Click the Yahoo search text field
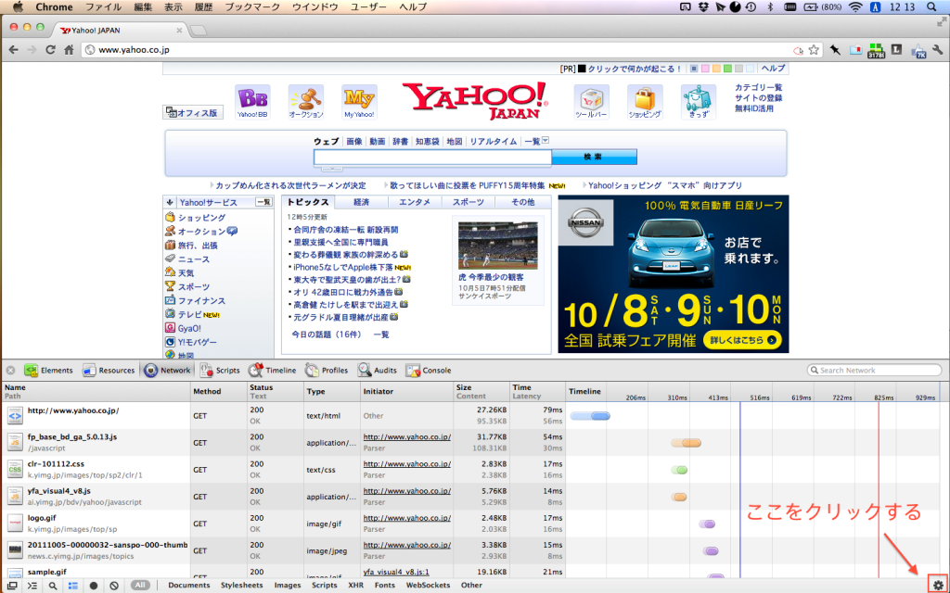Screen dimensions: 950x593 click(x=432, y=158)
